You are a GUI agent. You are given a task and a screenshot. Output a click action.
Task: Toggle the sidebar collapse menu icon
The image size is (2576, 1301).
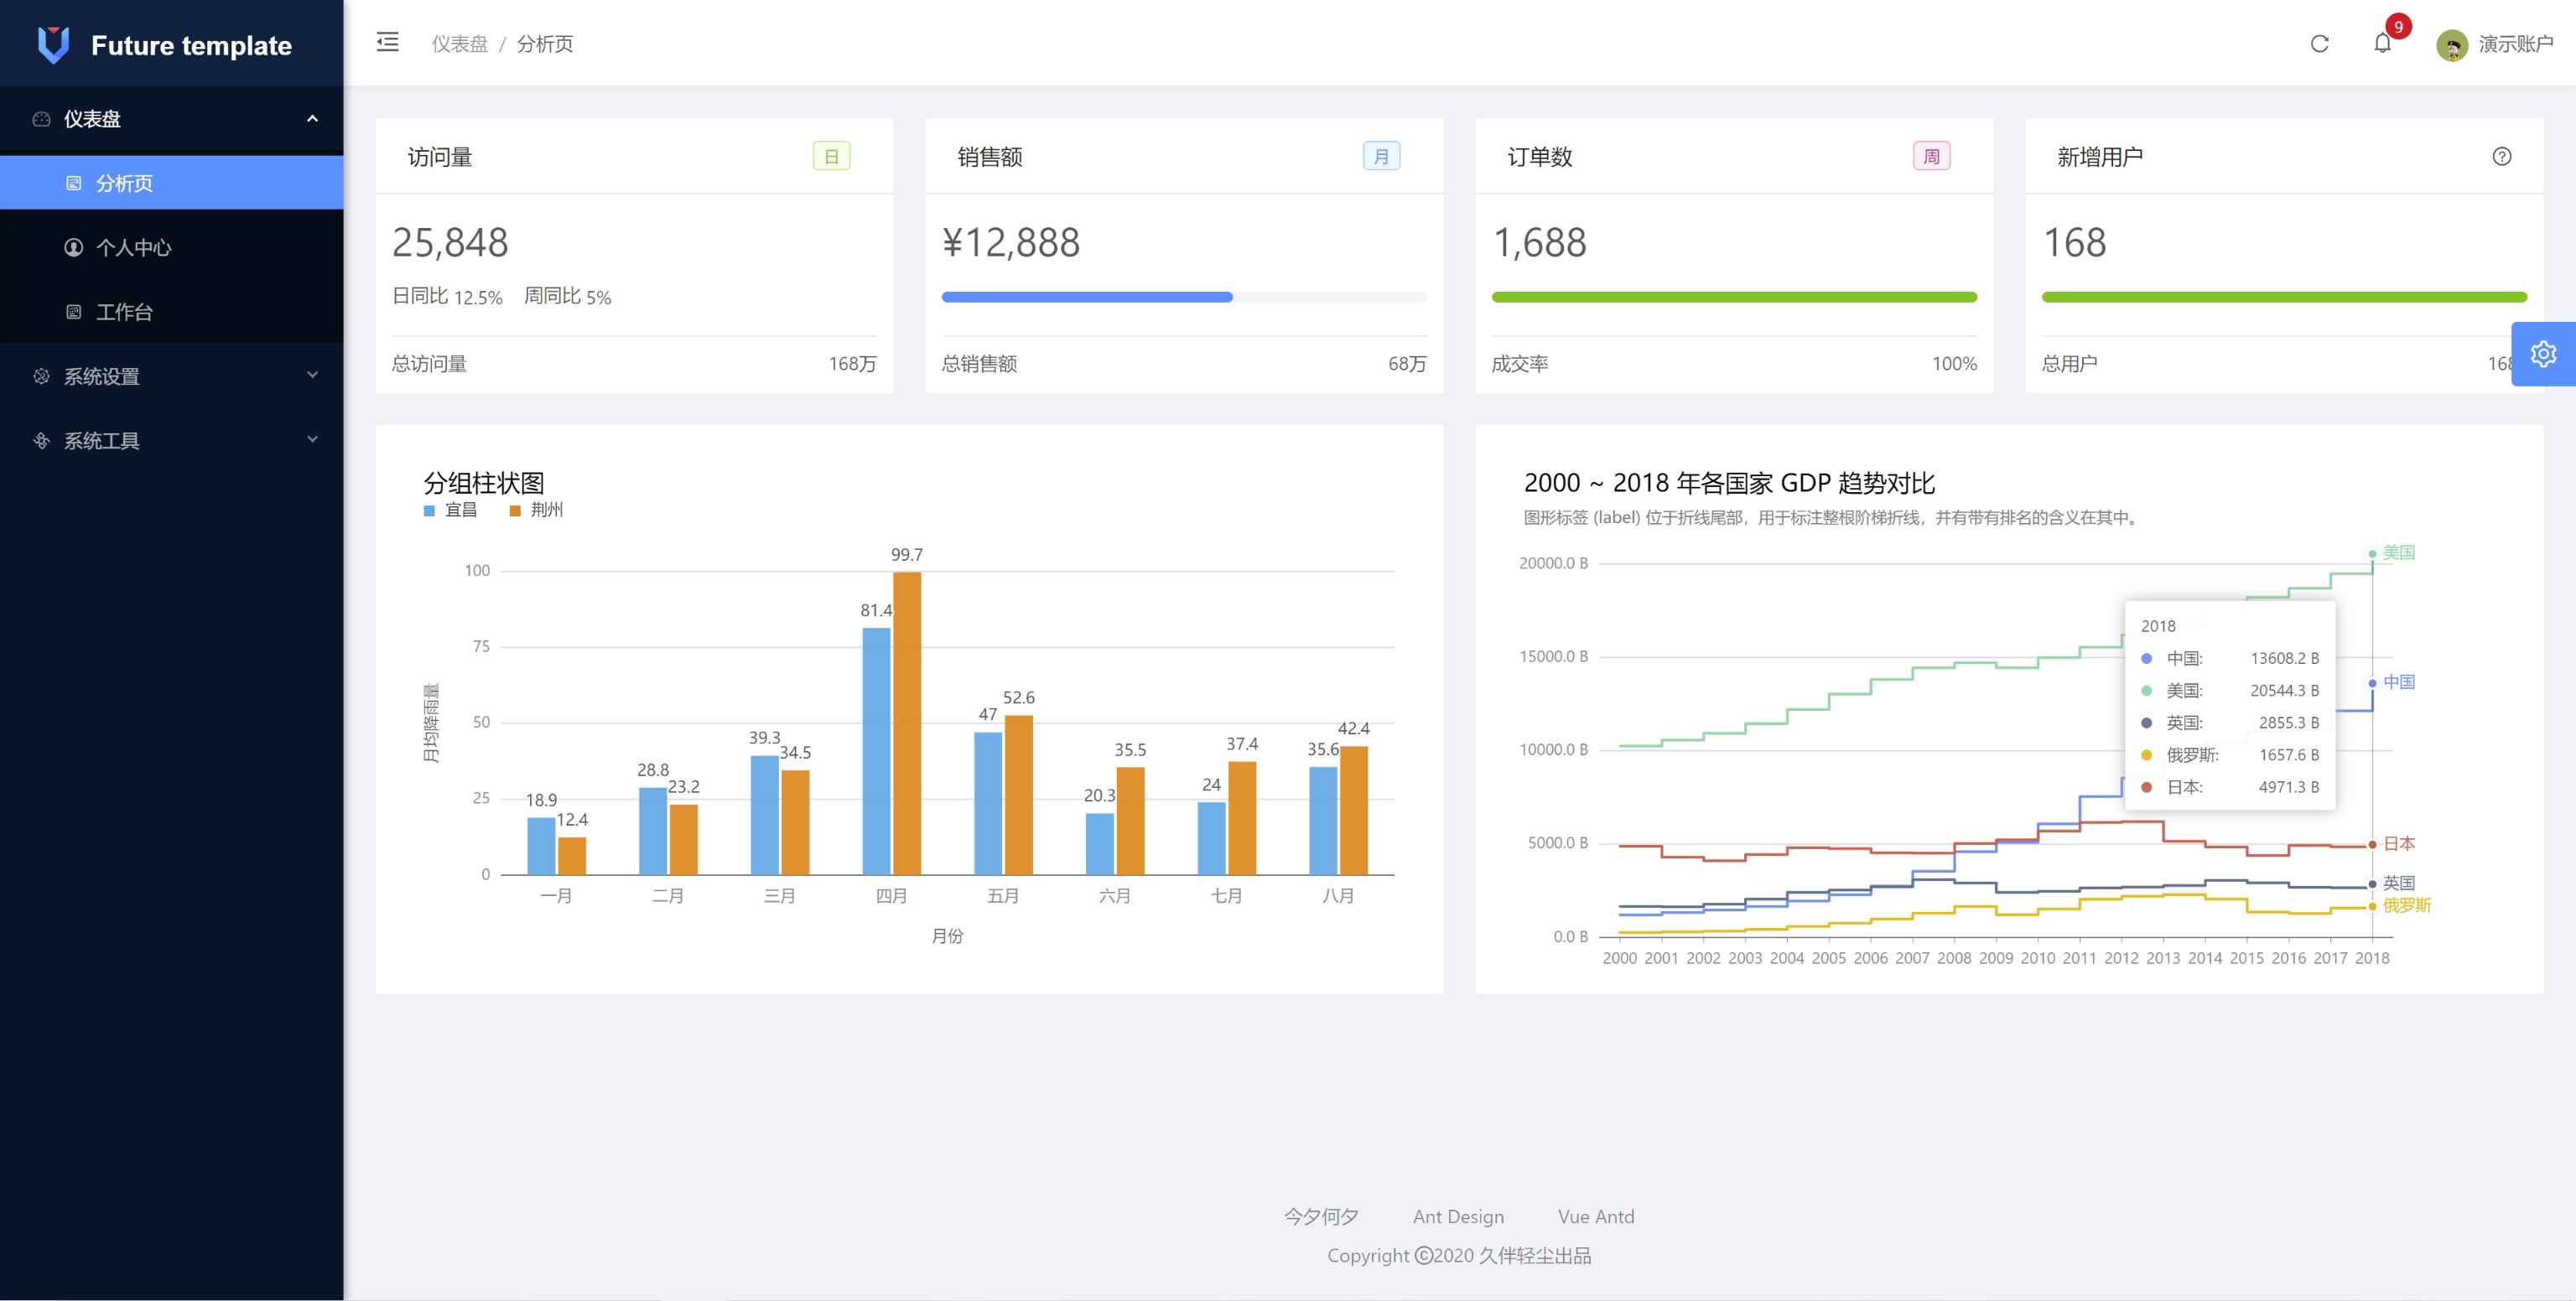click(x=387, y=42)
